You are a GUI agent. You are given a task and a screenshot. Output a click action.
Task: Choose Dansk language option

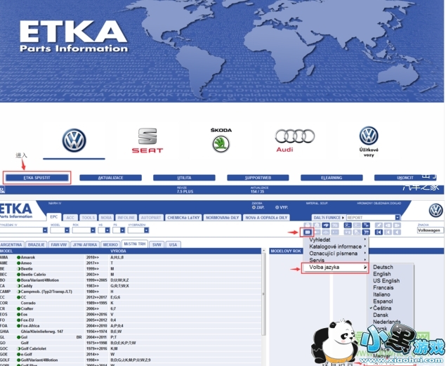pos(381,315)
